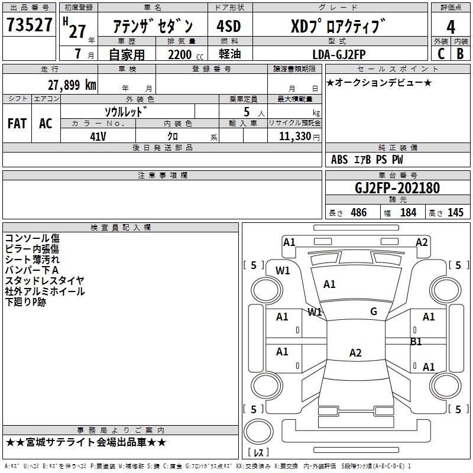This screenshot has width=473, height=473.
Task: Click the A1 mark at diagram top-left corner
Action: (289, 242)
